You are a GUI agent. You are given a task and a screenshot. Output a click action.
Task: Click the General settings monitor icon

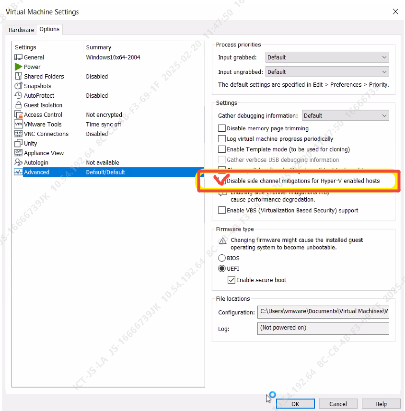pos(18,57)
